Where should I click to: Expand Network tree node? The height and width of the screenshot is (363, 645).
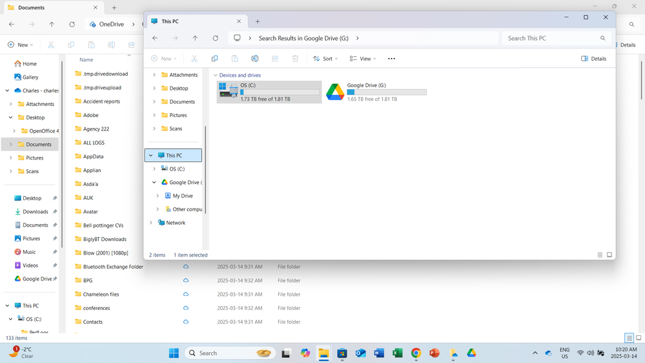point(151,223)
